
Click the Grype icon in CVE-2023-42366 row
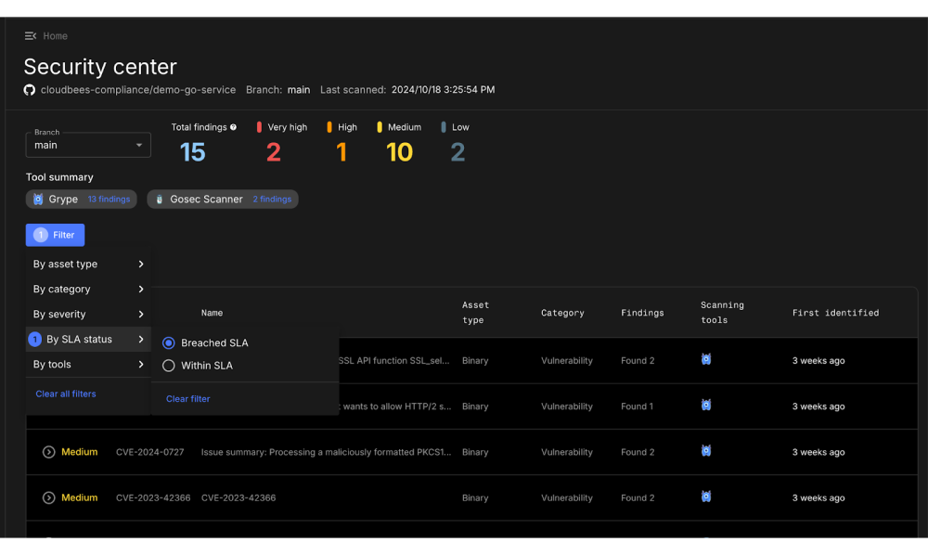(706, 497)
